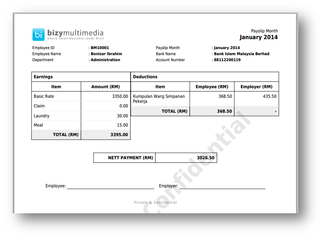Select the large January 2014 heading
Screen dimensions: 324x239
pyautogui.click(x=258, y=37)
